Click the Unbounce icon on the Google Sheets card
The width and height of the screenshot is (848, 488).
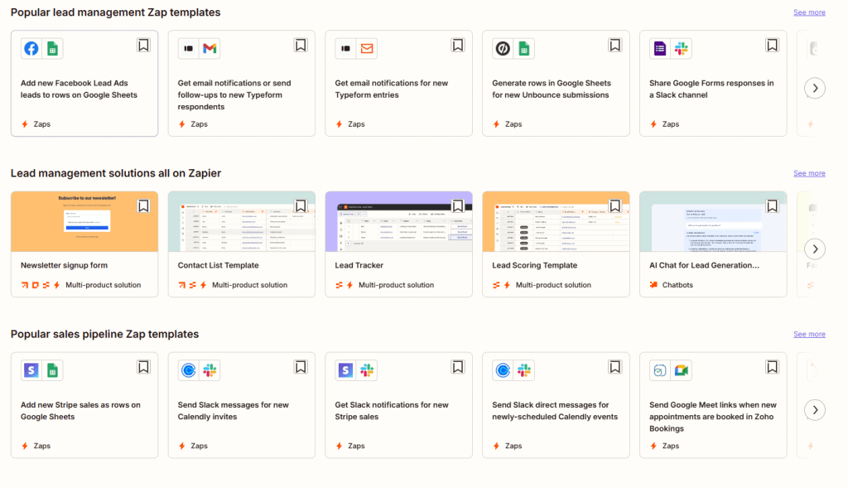[x=503, y=49]
